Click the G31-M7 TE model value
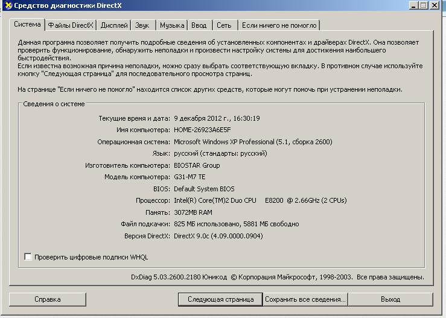 coord(190,177)
